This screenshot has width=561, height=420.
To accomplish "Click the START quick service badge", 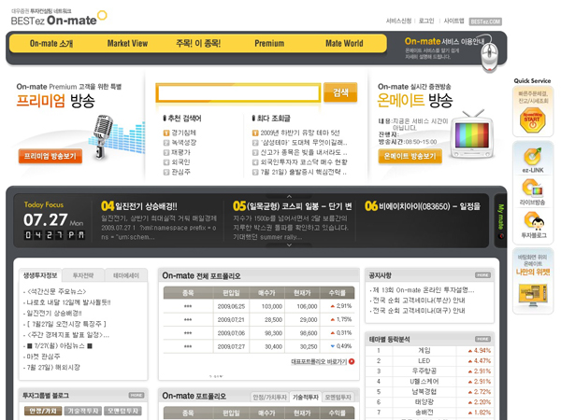I will (x=532, y=120).
